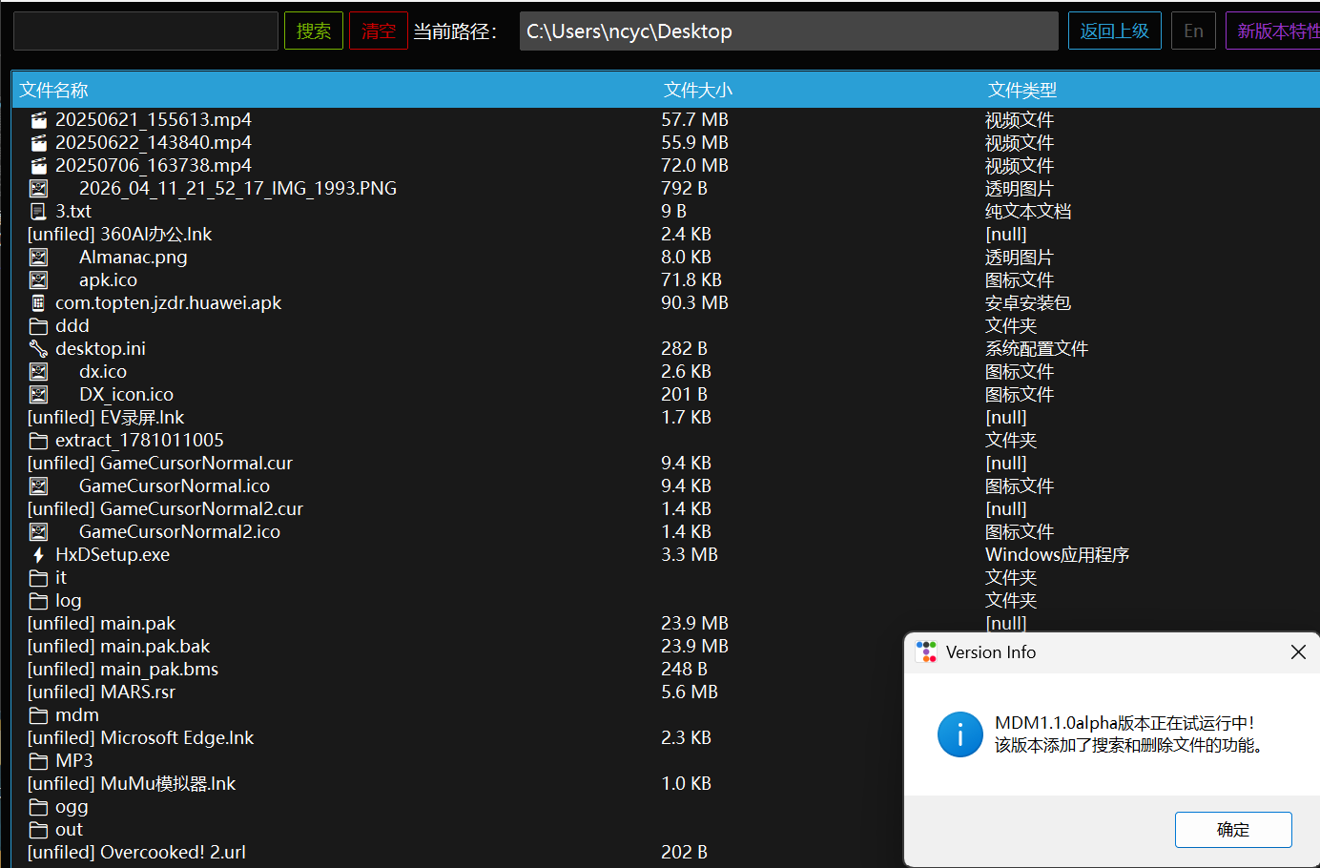Click the image icon beside Almanac.png
The width and height of the screenshot is (1320, 868).
point(38,258)
